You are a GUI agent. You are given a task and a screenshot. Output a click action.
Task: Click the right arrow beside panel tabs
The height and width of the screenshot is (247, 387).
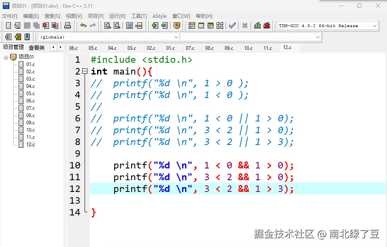pos(60,47)
